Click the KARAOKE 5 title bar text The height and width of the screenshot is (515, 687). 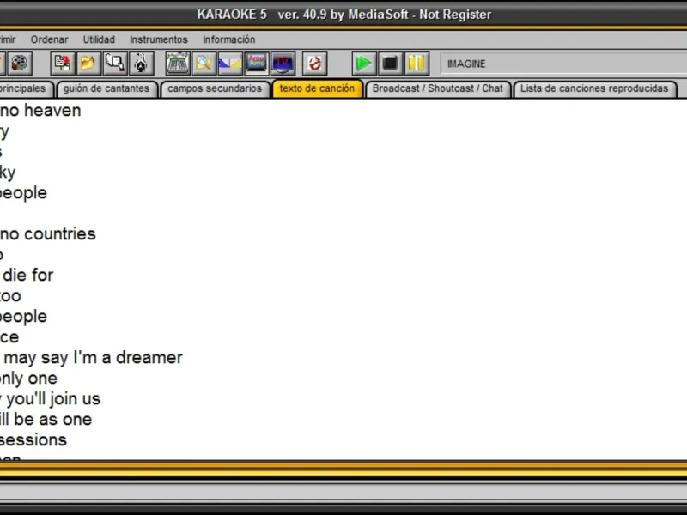[344, 15]
